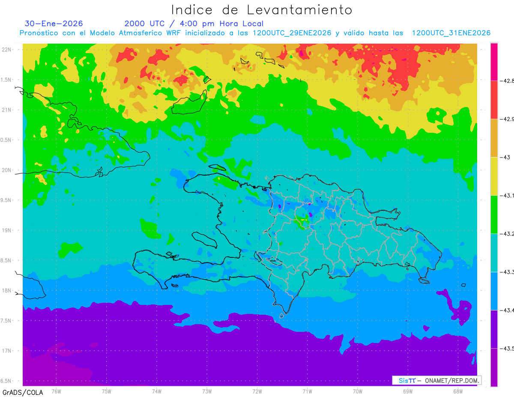Viewport: 514px width, 397px height.
Task: Pick the teal legend swatch above -43.3
Action: pyautogui.click(x=494, y=253)
